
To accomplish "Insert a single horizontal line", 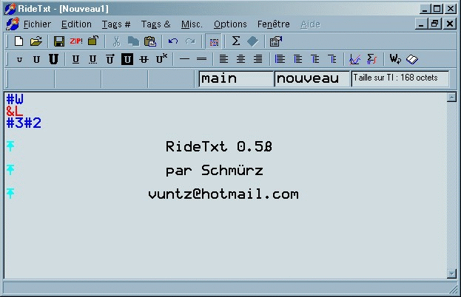I will tap(184, 59).
